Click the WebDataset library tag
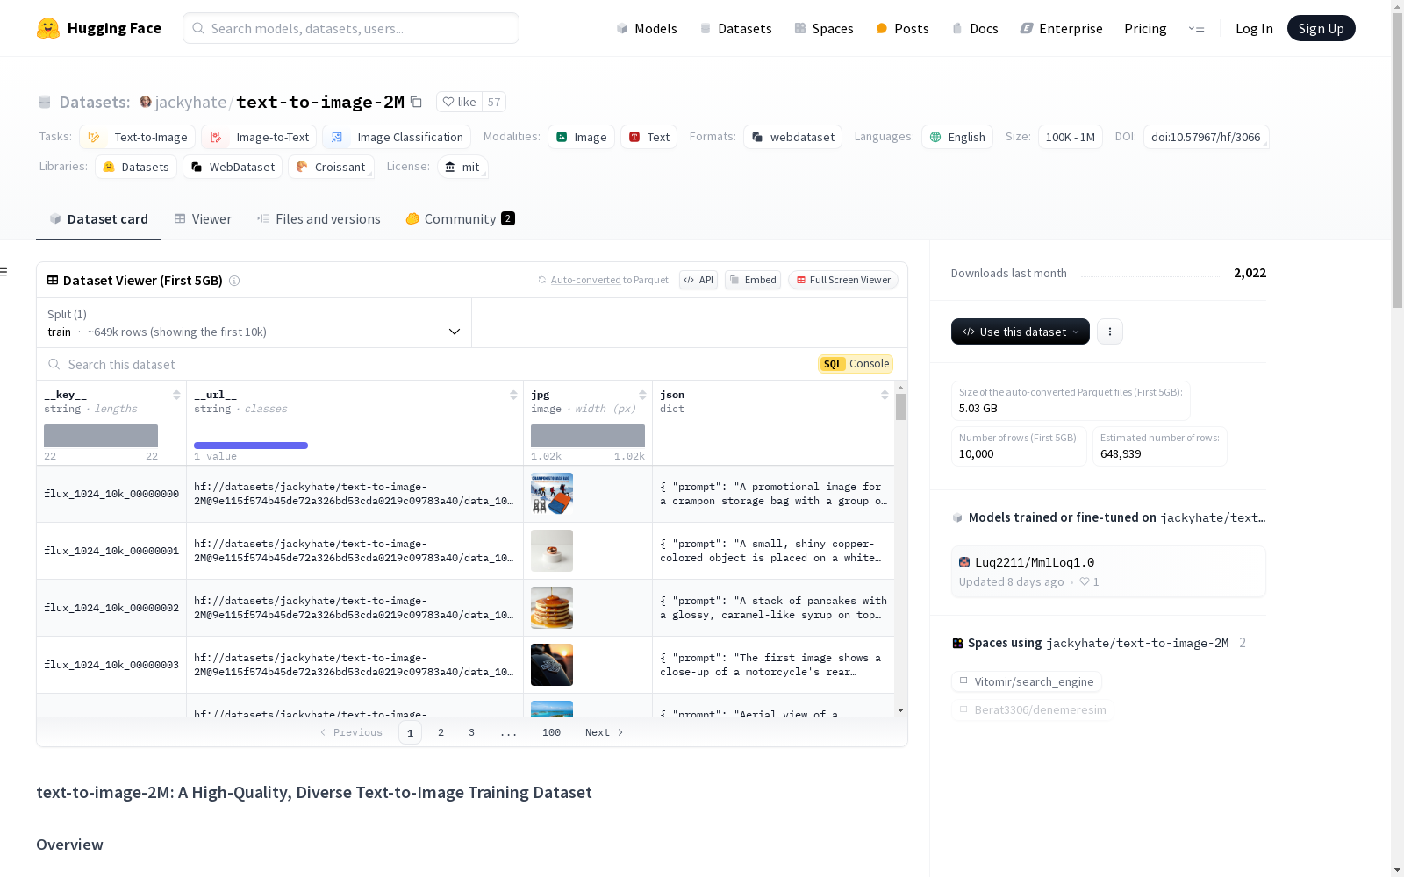The width and height of the screenshot is (1404, 877). 233,167
